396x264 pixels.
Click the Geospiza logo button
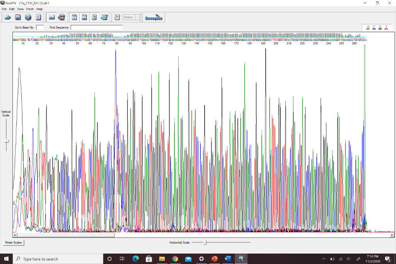(154, 17)
